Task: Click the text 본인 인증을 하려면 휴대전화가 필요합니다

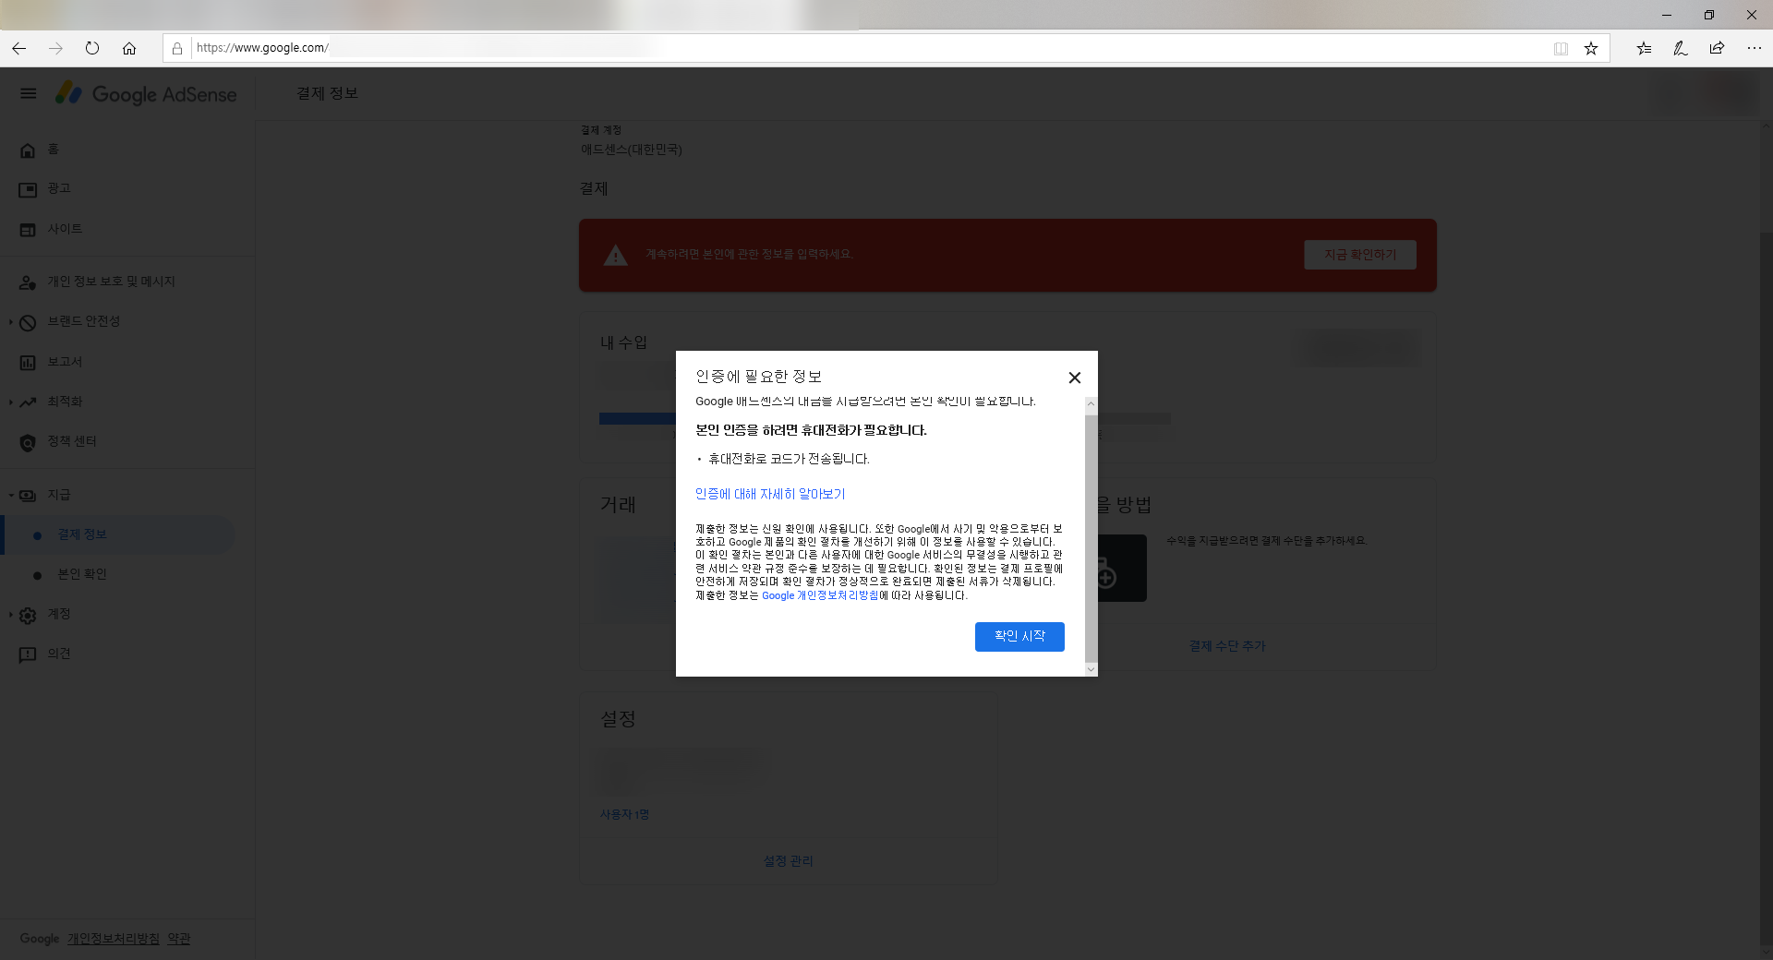Action: tap(811, 431)
